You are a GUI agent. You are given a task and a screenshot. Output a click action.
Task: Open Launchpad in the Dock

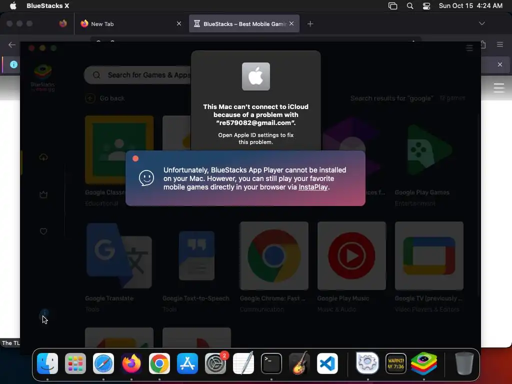75,363
